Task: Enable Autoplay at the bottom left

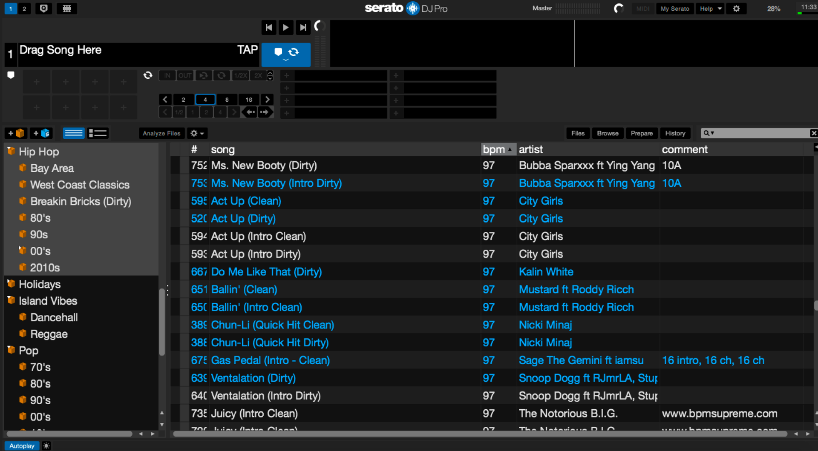Action: [x=22, y=446]
